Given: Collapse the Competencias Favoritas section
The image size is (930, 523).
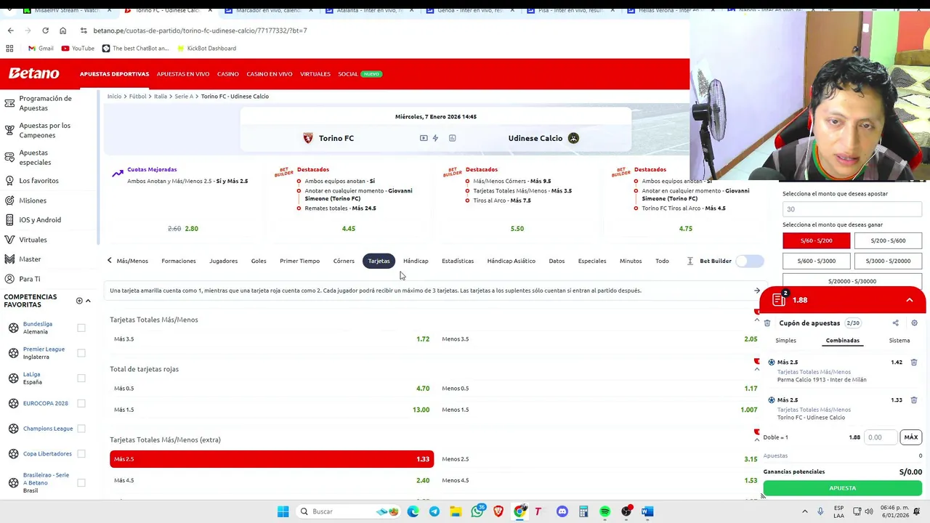Looking at the screenshot, I should [x=88, y=301].
